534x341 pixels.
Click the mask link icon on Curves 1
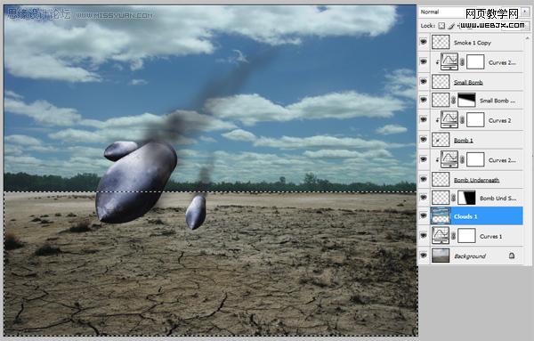point(454,236)
